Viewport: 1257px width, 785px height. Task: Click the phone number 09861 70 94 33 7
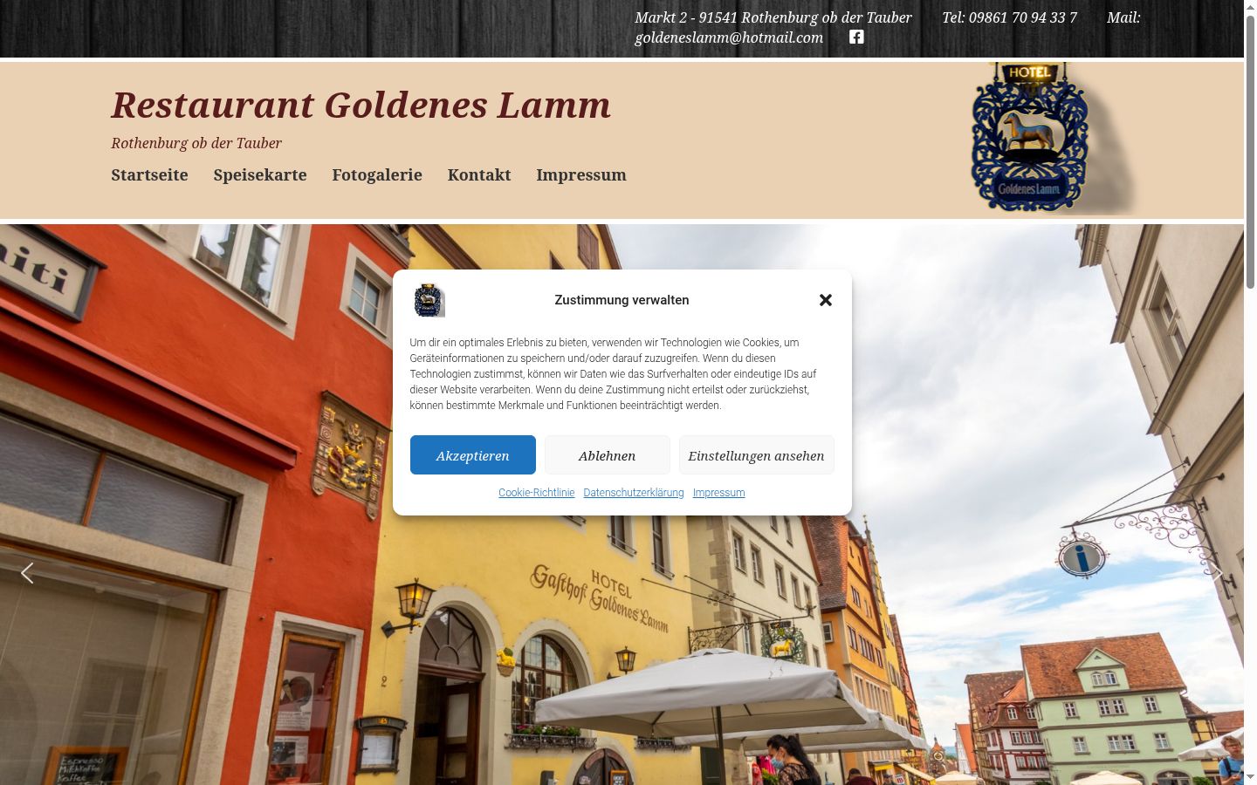coord(1023,17)
